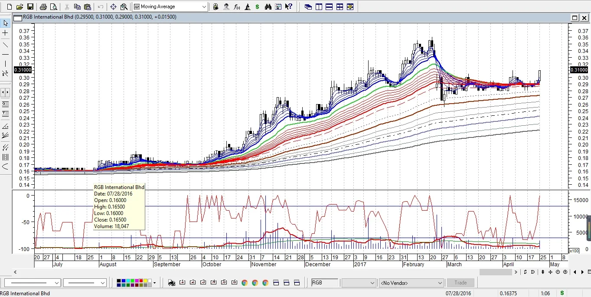Screen dimensions: 591x297
Task: Click the RGB symbol input field
Action: click(325, 283)
